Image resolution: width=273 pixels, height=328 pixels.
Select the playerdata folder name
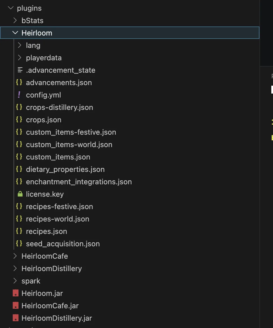tap(44, 58)
